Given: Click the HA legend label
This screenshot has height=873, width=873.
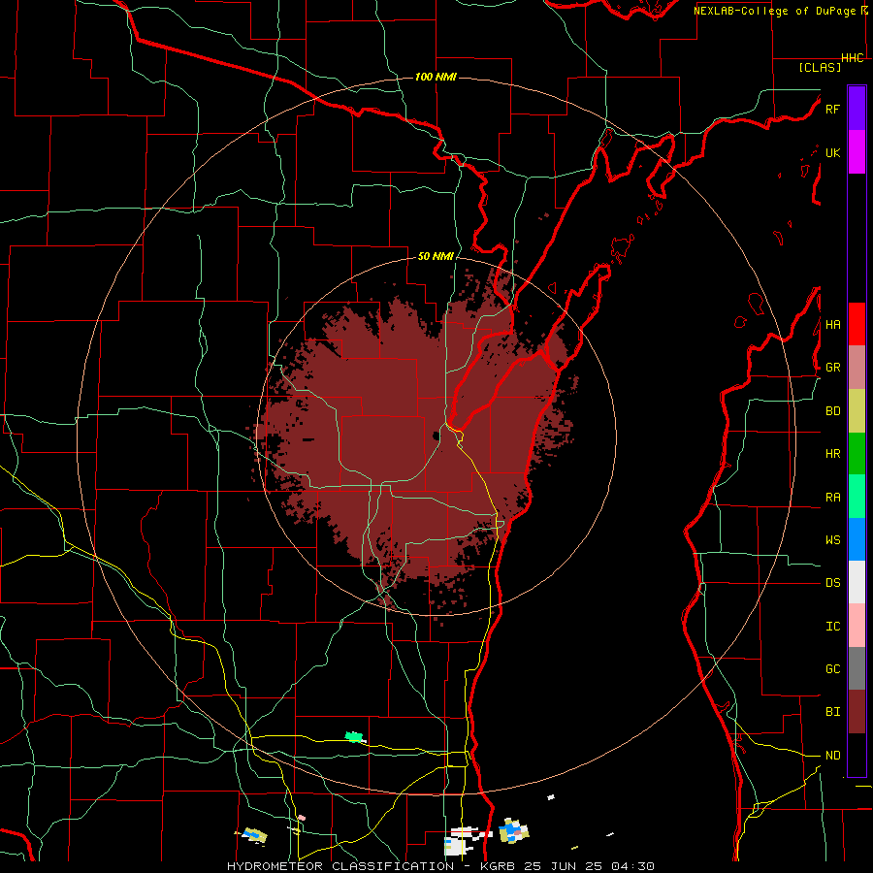Looking at the screenshot, I should [x=832, y=325].
